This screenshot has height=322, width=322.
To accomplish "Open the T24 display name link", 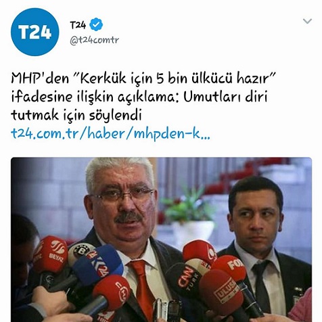I will click(78, 24).
